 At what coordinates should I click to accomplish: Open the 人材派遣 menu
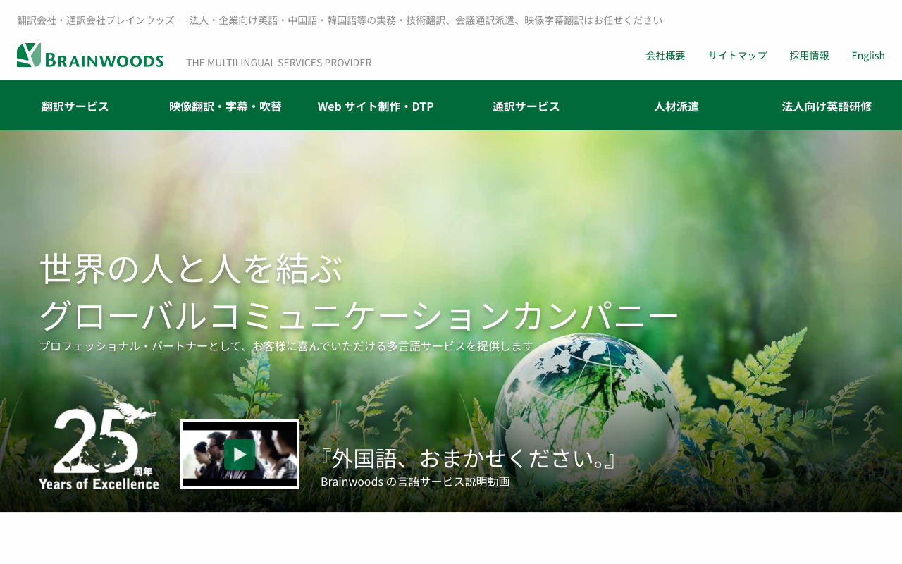pos(676,106)
